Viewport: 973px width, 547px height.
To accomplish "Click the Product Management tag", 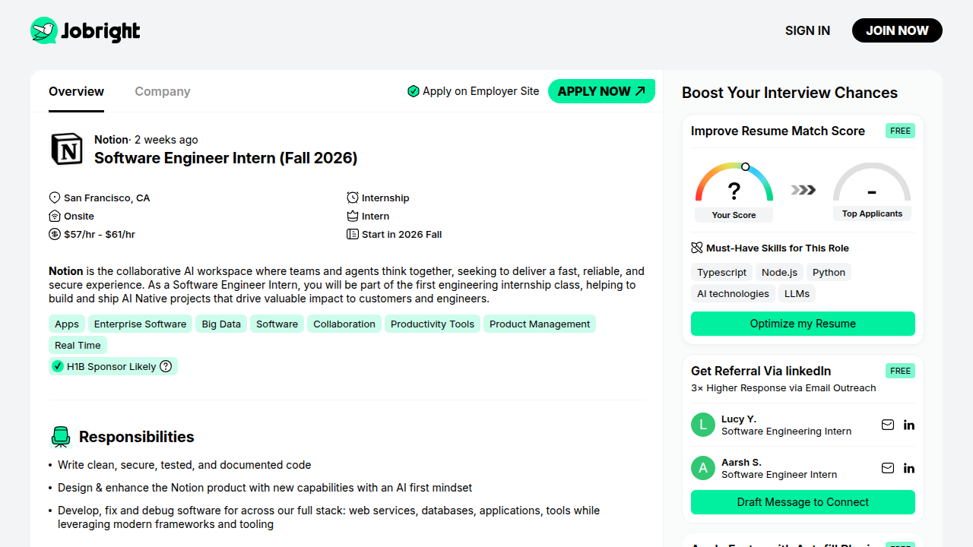I will tap(540, 324).
